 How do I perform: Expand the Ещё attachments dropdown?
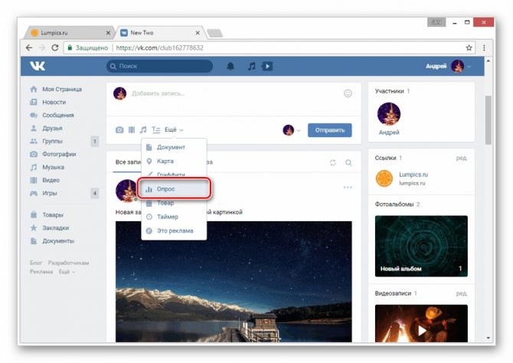174,130
